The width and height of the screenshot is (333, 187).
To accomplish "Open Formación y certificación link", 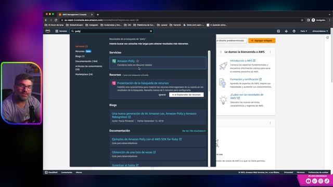I will tap(246, 79).
